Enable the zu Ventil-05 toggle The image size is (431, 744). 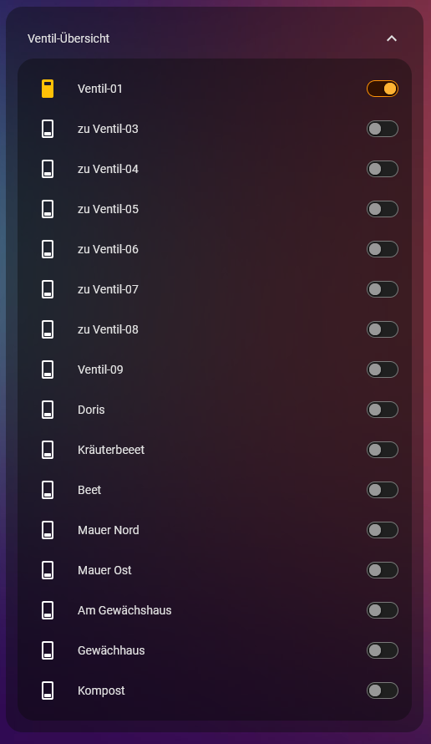(383, 209)
